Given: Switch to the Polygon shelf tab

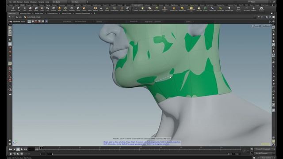Looking at the screenshot, I should coord(28,5).
